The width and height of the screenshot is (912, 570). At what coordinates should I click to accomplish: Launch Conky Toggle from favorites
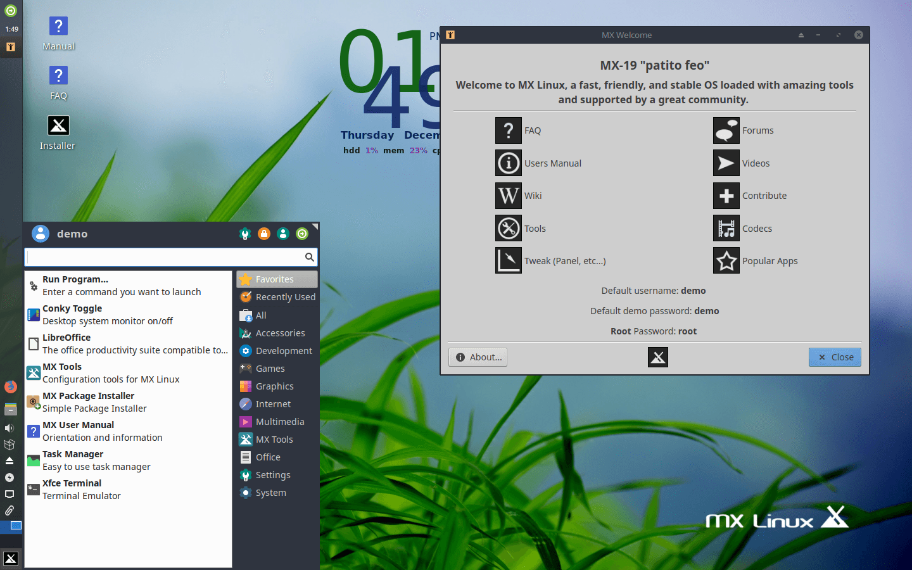[128, 315]
